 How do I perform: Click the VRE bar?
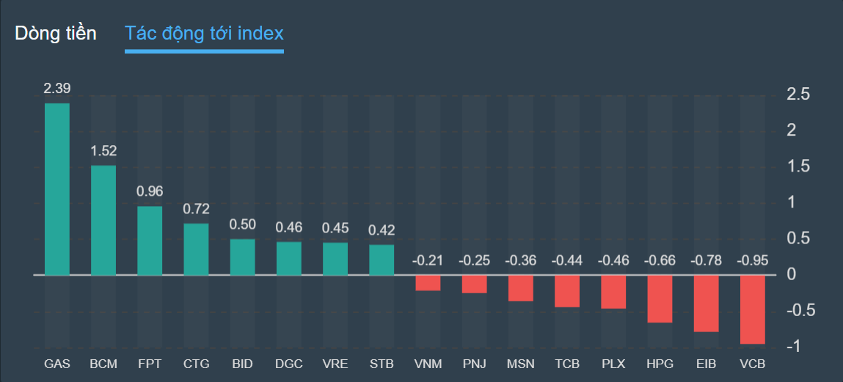point(335,259)
